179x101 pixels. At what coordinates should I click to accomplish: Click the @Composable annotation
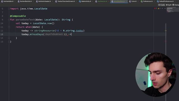18,16
